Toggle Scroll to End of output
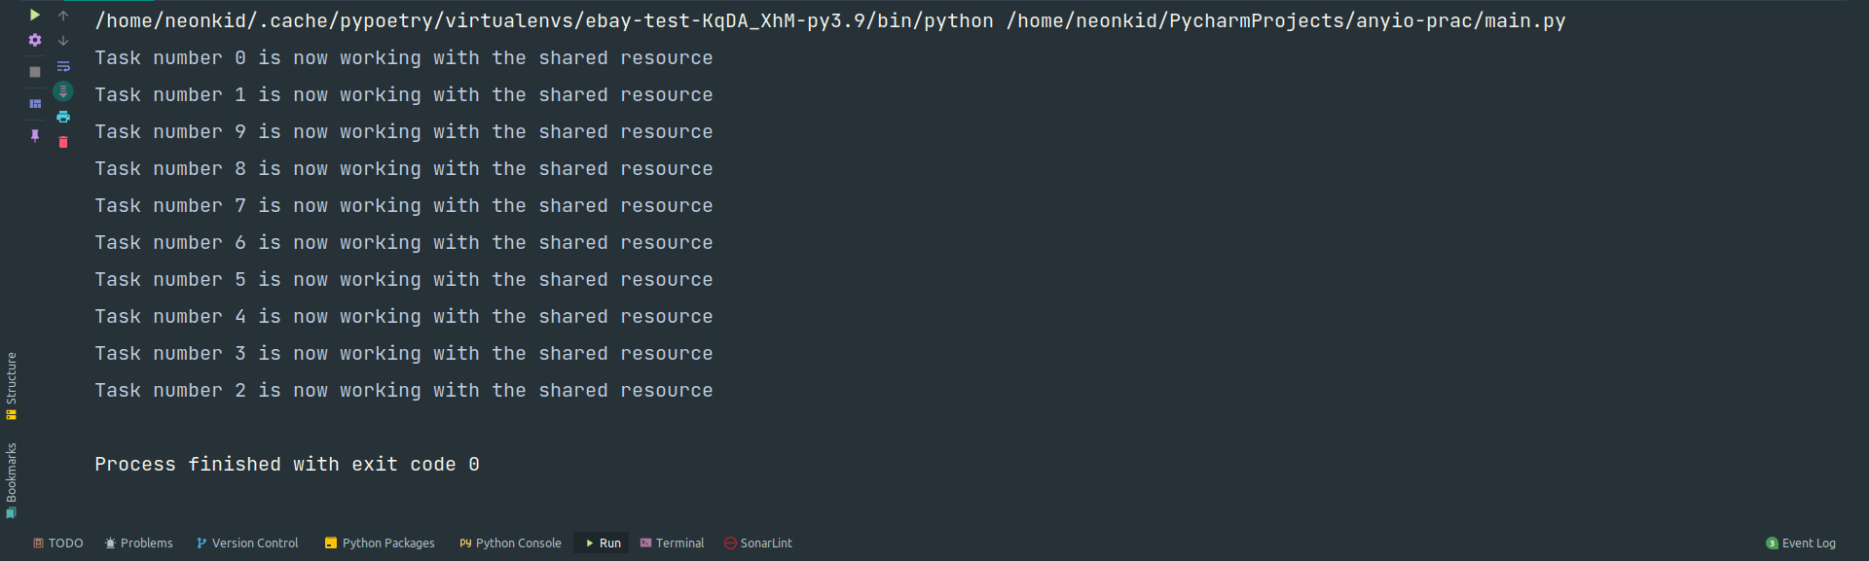 click(63, 91)
